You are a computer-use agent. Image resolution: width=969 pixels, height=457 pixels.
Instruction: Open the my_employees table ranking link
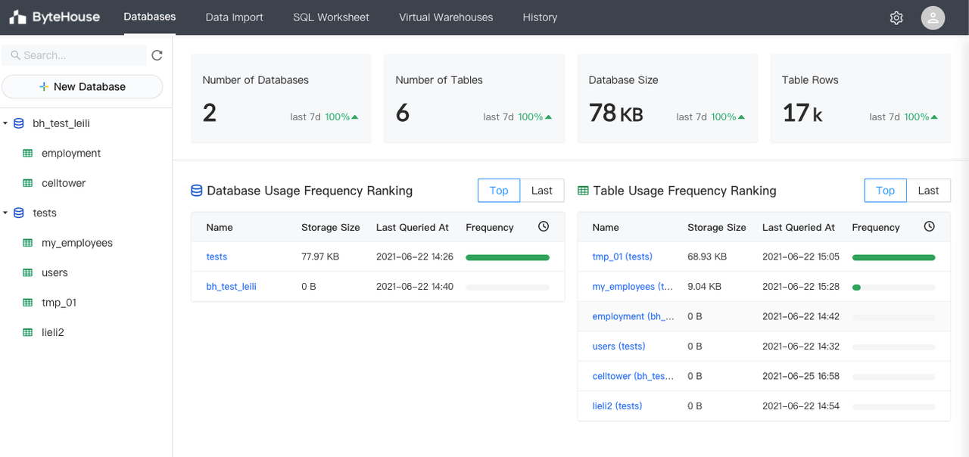coord(633,287)
